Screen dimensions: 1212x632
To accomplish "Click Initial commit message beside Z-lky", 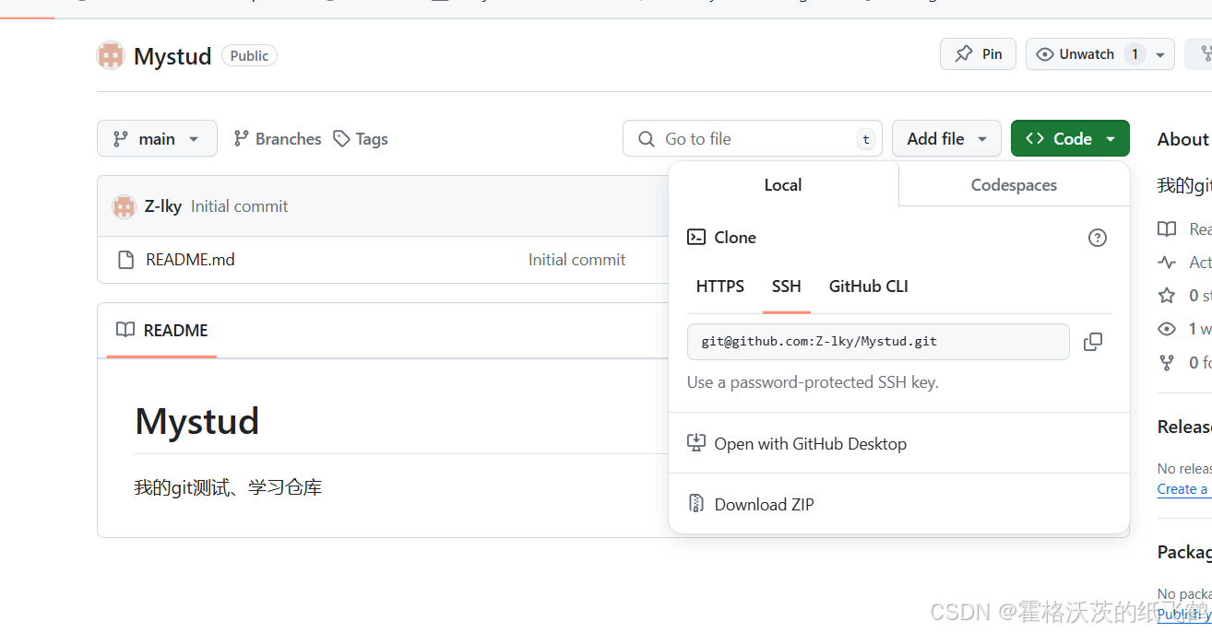I will click(240, 206).
